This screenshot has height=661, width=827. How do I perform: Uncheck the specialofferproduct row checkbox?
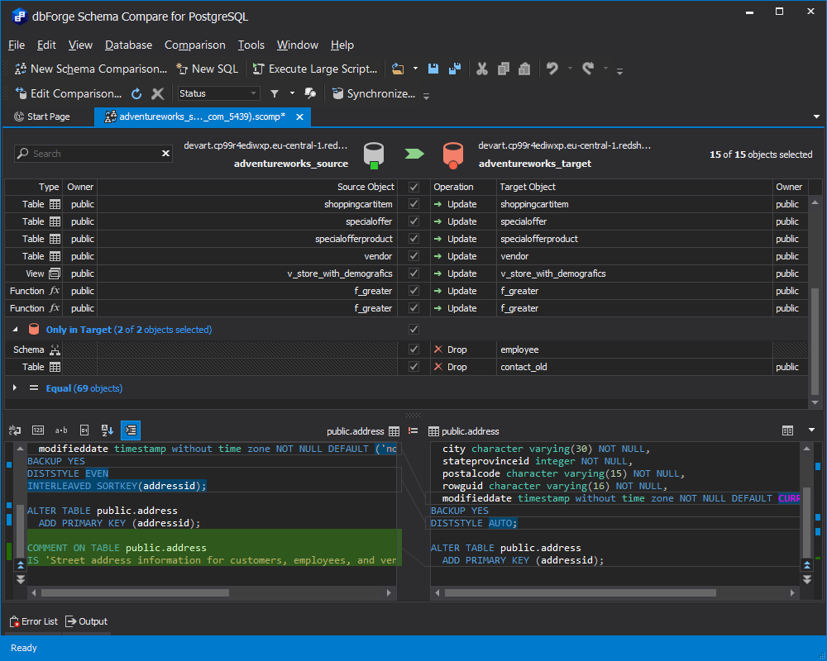click(414, 239)
